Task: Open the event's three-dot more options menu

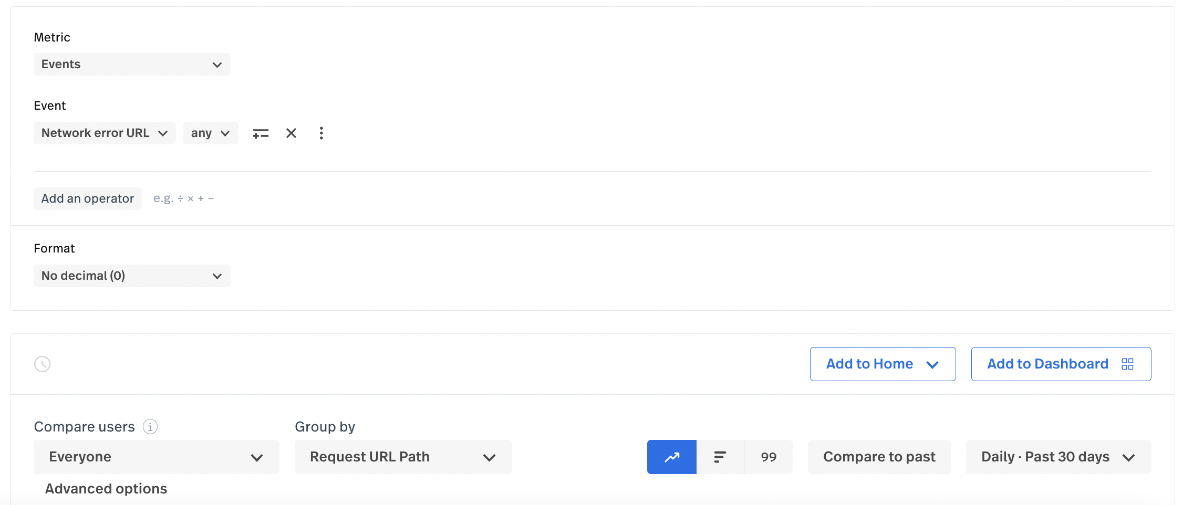Action: (x=321, y=133)
